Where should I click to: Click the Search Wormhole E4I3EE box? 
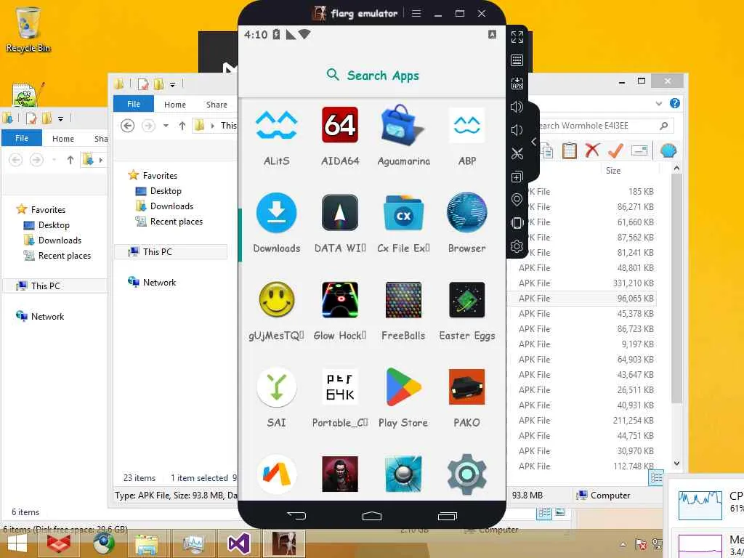click(599, 125)
